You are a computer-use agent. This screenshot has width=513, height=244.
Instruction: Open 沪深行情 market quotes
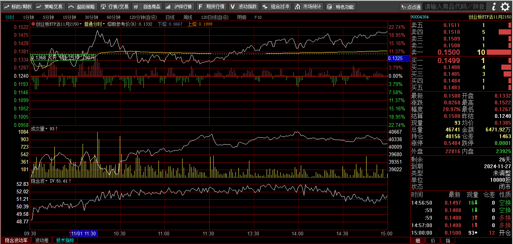[179, 7]
